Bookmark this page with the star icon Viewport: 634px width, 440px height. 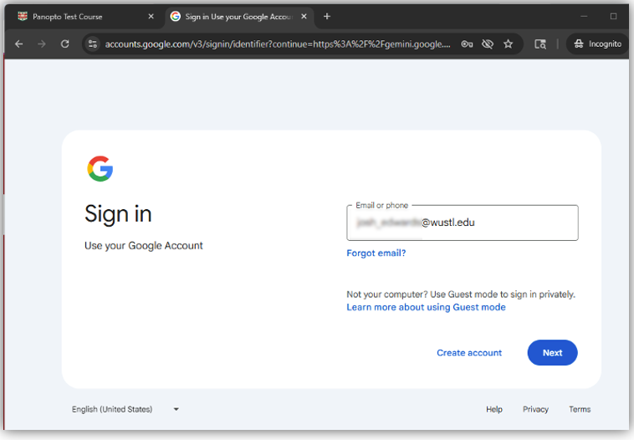click(x=508, y=43)
